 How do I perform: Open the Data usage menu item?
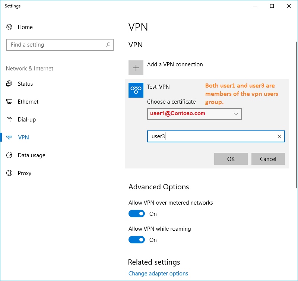(x=32, y=155)
